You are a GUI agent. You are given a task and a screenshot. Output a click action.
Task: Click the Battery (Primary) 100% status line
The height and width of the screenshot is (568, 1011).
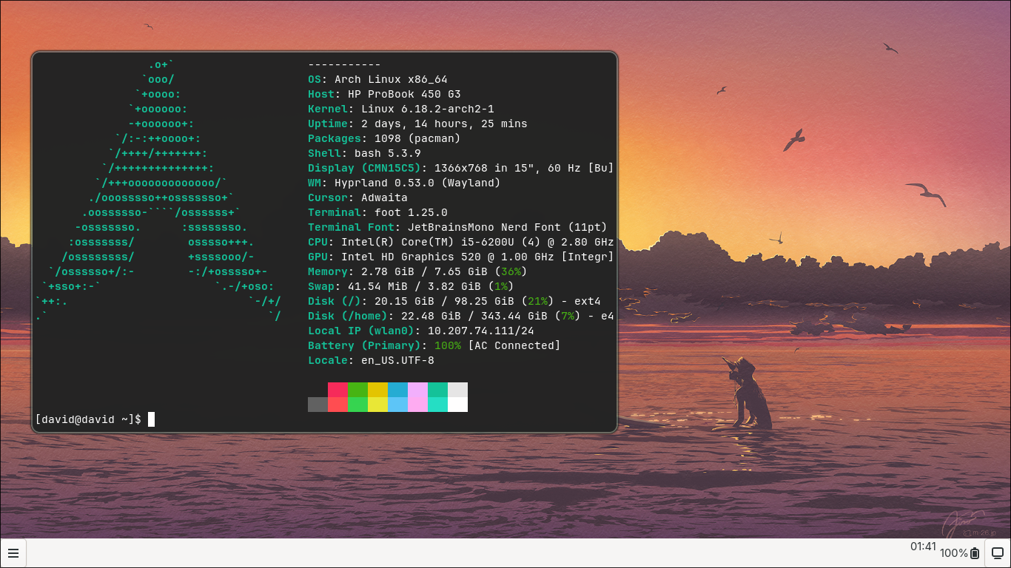(433, 345)
